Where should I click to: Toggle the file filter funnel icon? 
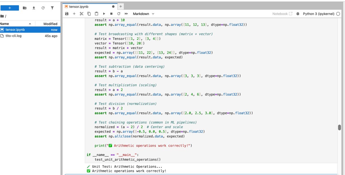click(x=52, y=8)
